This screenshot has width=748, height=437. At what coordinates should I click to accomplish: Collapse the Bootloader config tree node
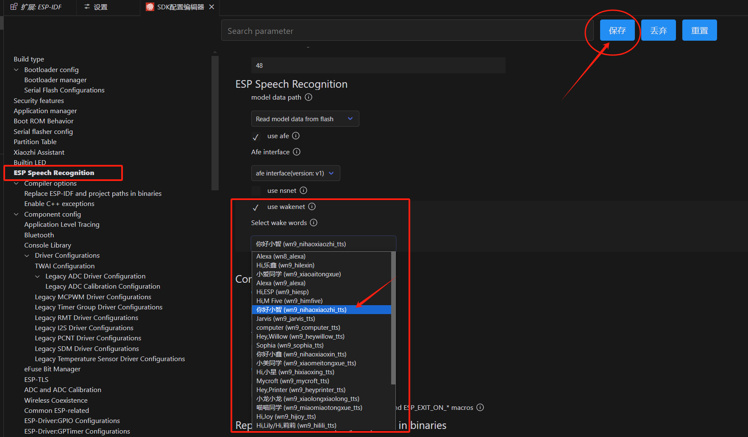[x=17, y=70]
